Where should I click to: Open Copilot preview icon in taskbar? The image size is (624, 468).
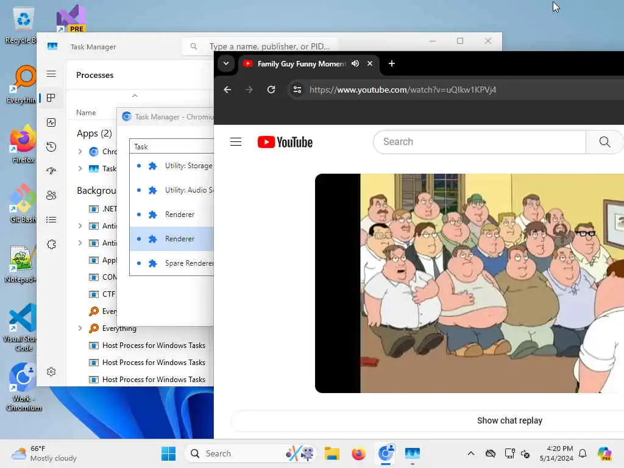click(604, 453)
